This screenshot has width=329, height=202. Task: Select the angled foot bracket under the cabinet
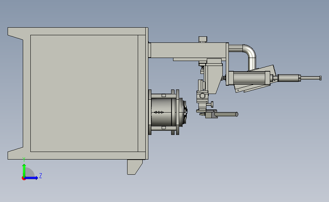point(135,167)
